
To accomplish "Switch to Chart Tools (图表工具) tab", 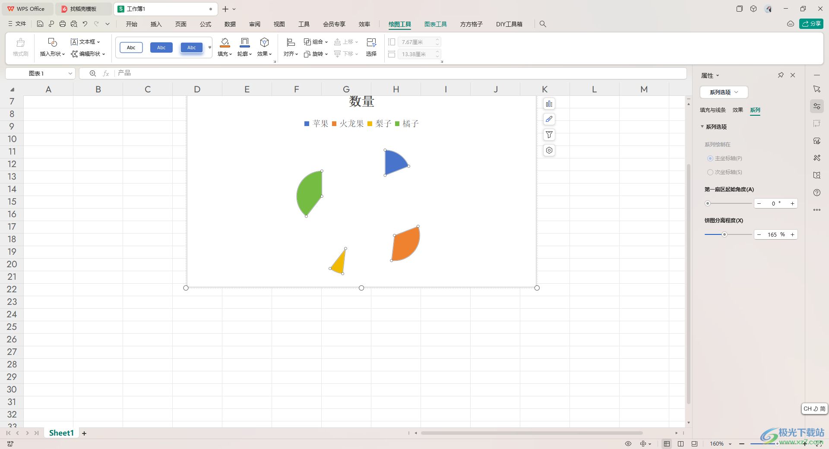I will point(435,24).
